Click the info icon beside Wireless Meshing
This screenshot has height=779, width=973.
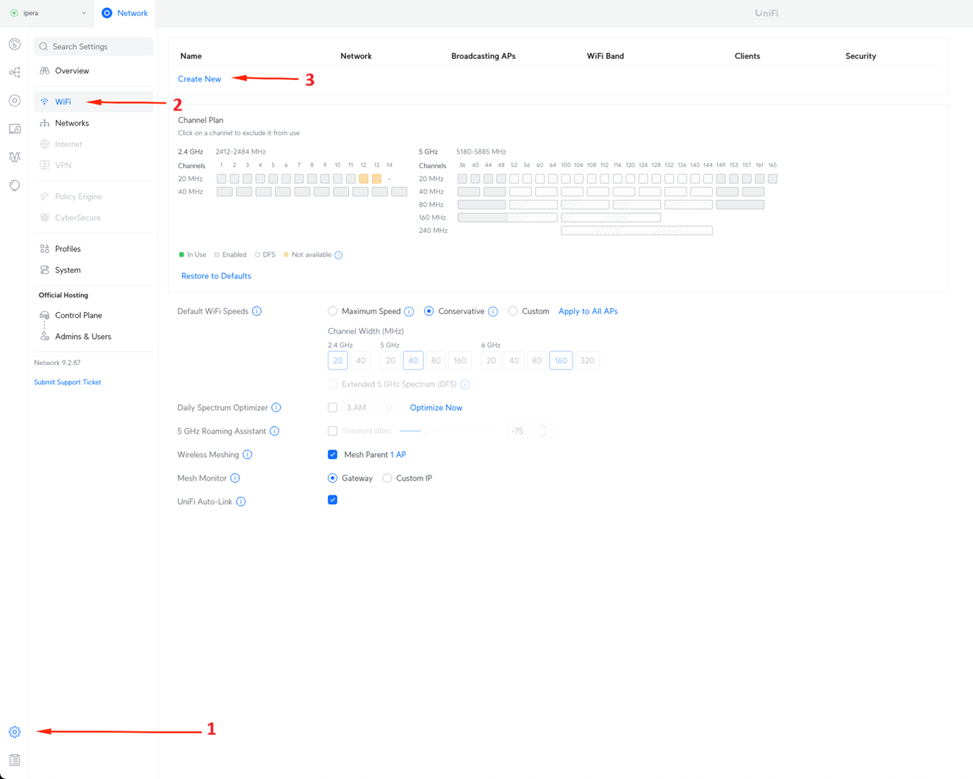click(248, 454)
